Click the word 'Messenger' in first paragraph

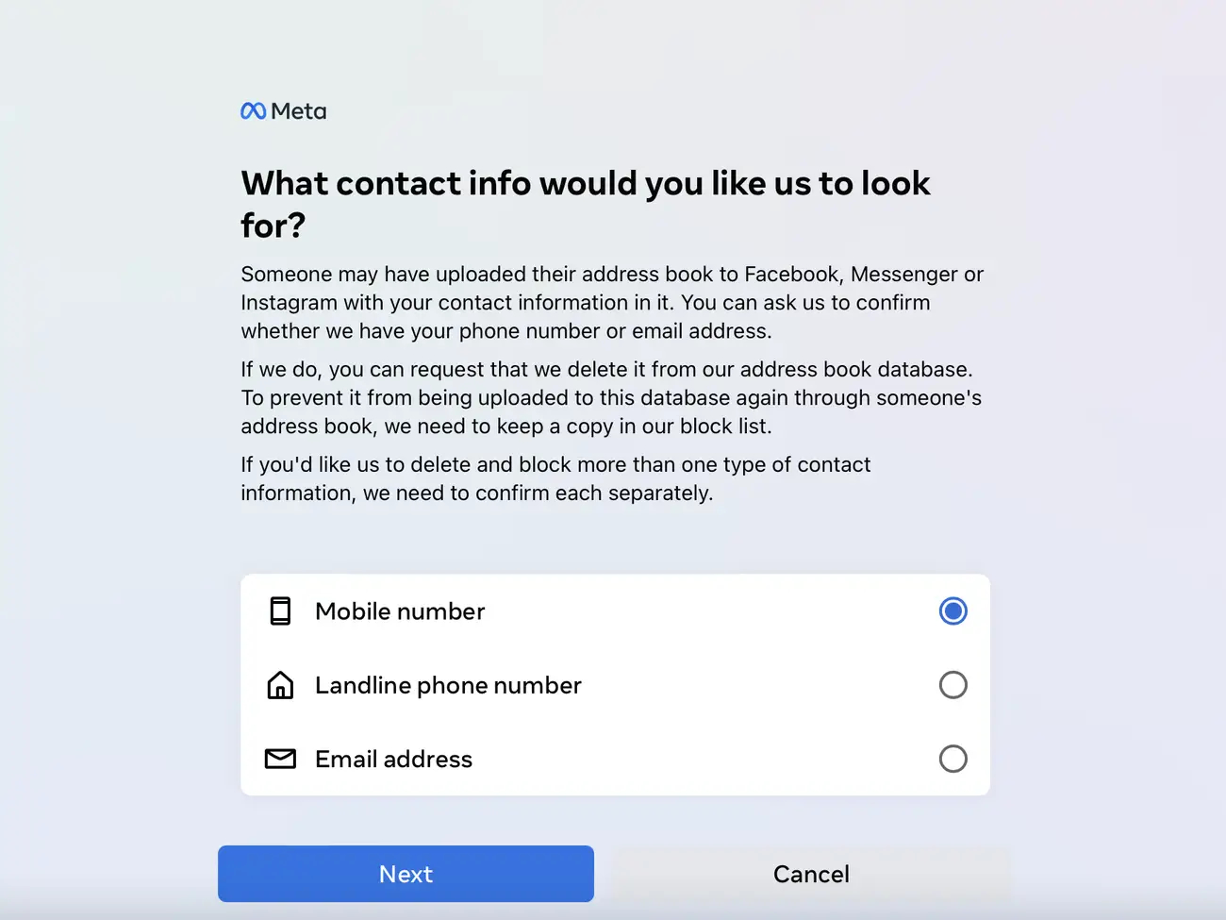coord(903,275)
